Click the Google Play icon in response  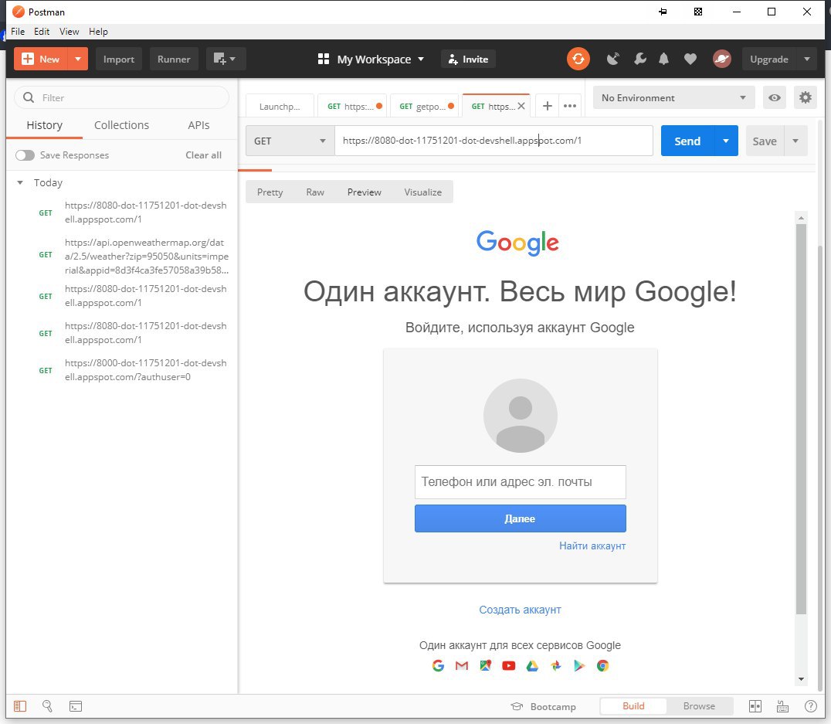tap(578, 665)
